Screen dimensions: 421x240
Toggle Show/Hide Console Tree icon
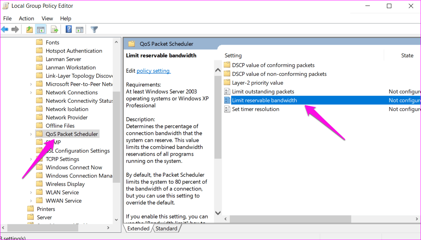coord(41,30)
